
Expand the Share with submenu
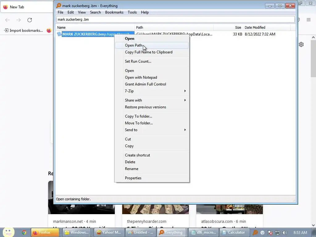pos(152,100)
